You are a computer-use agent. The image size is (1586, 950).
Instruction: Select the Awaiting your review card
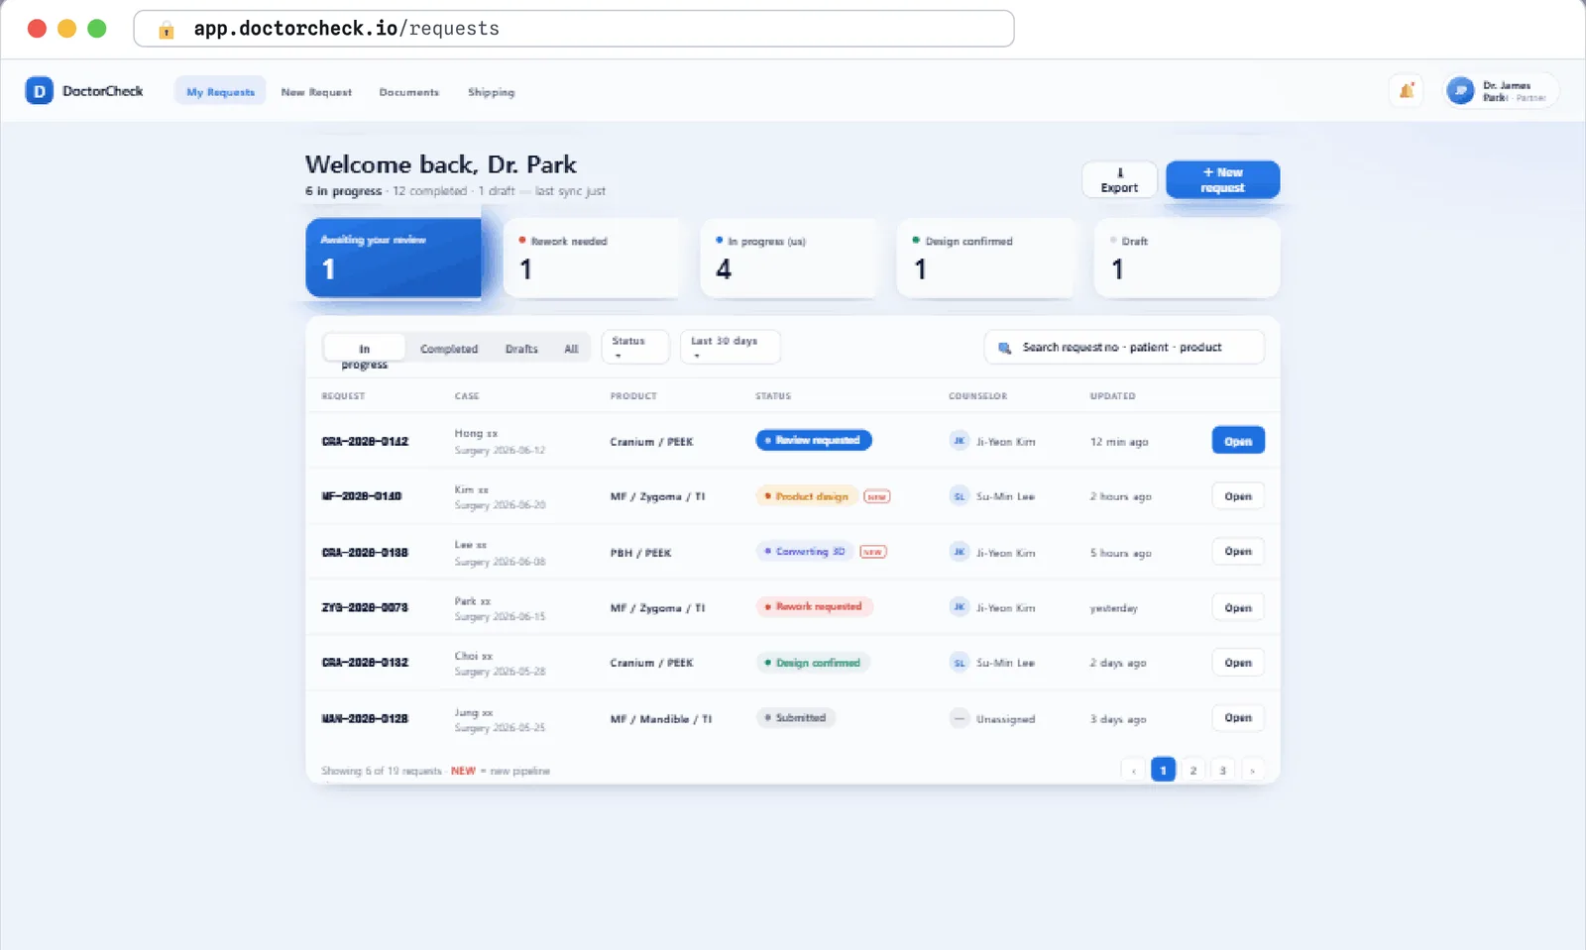(394, 258)
